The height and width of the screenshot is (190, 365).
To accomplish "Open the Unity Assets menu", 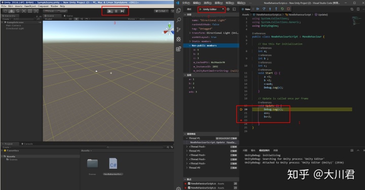I will coord(19,6).
